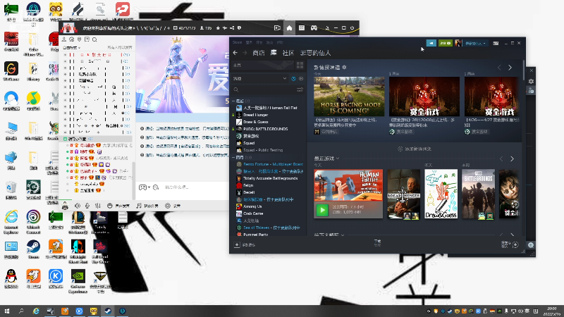Viewport: 564px width, 317px height.
Task: Click list panel icon in chat title bar
Action: [302, 27]
